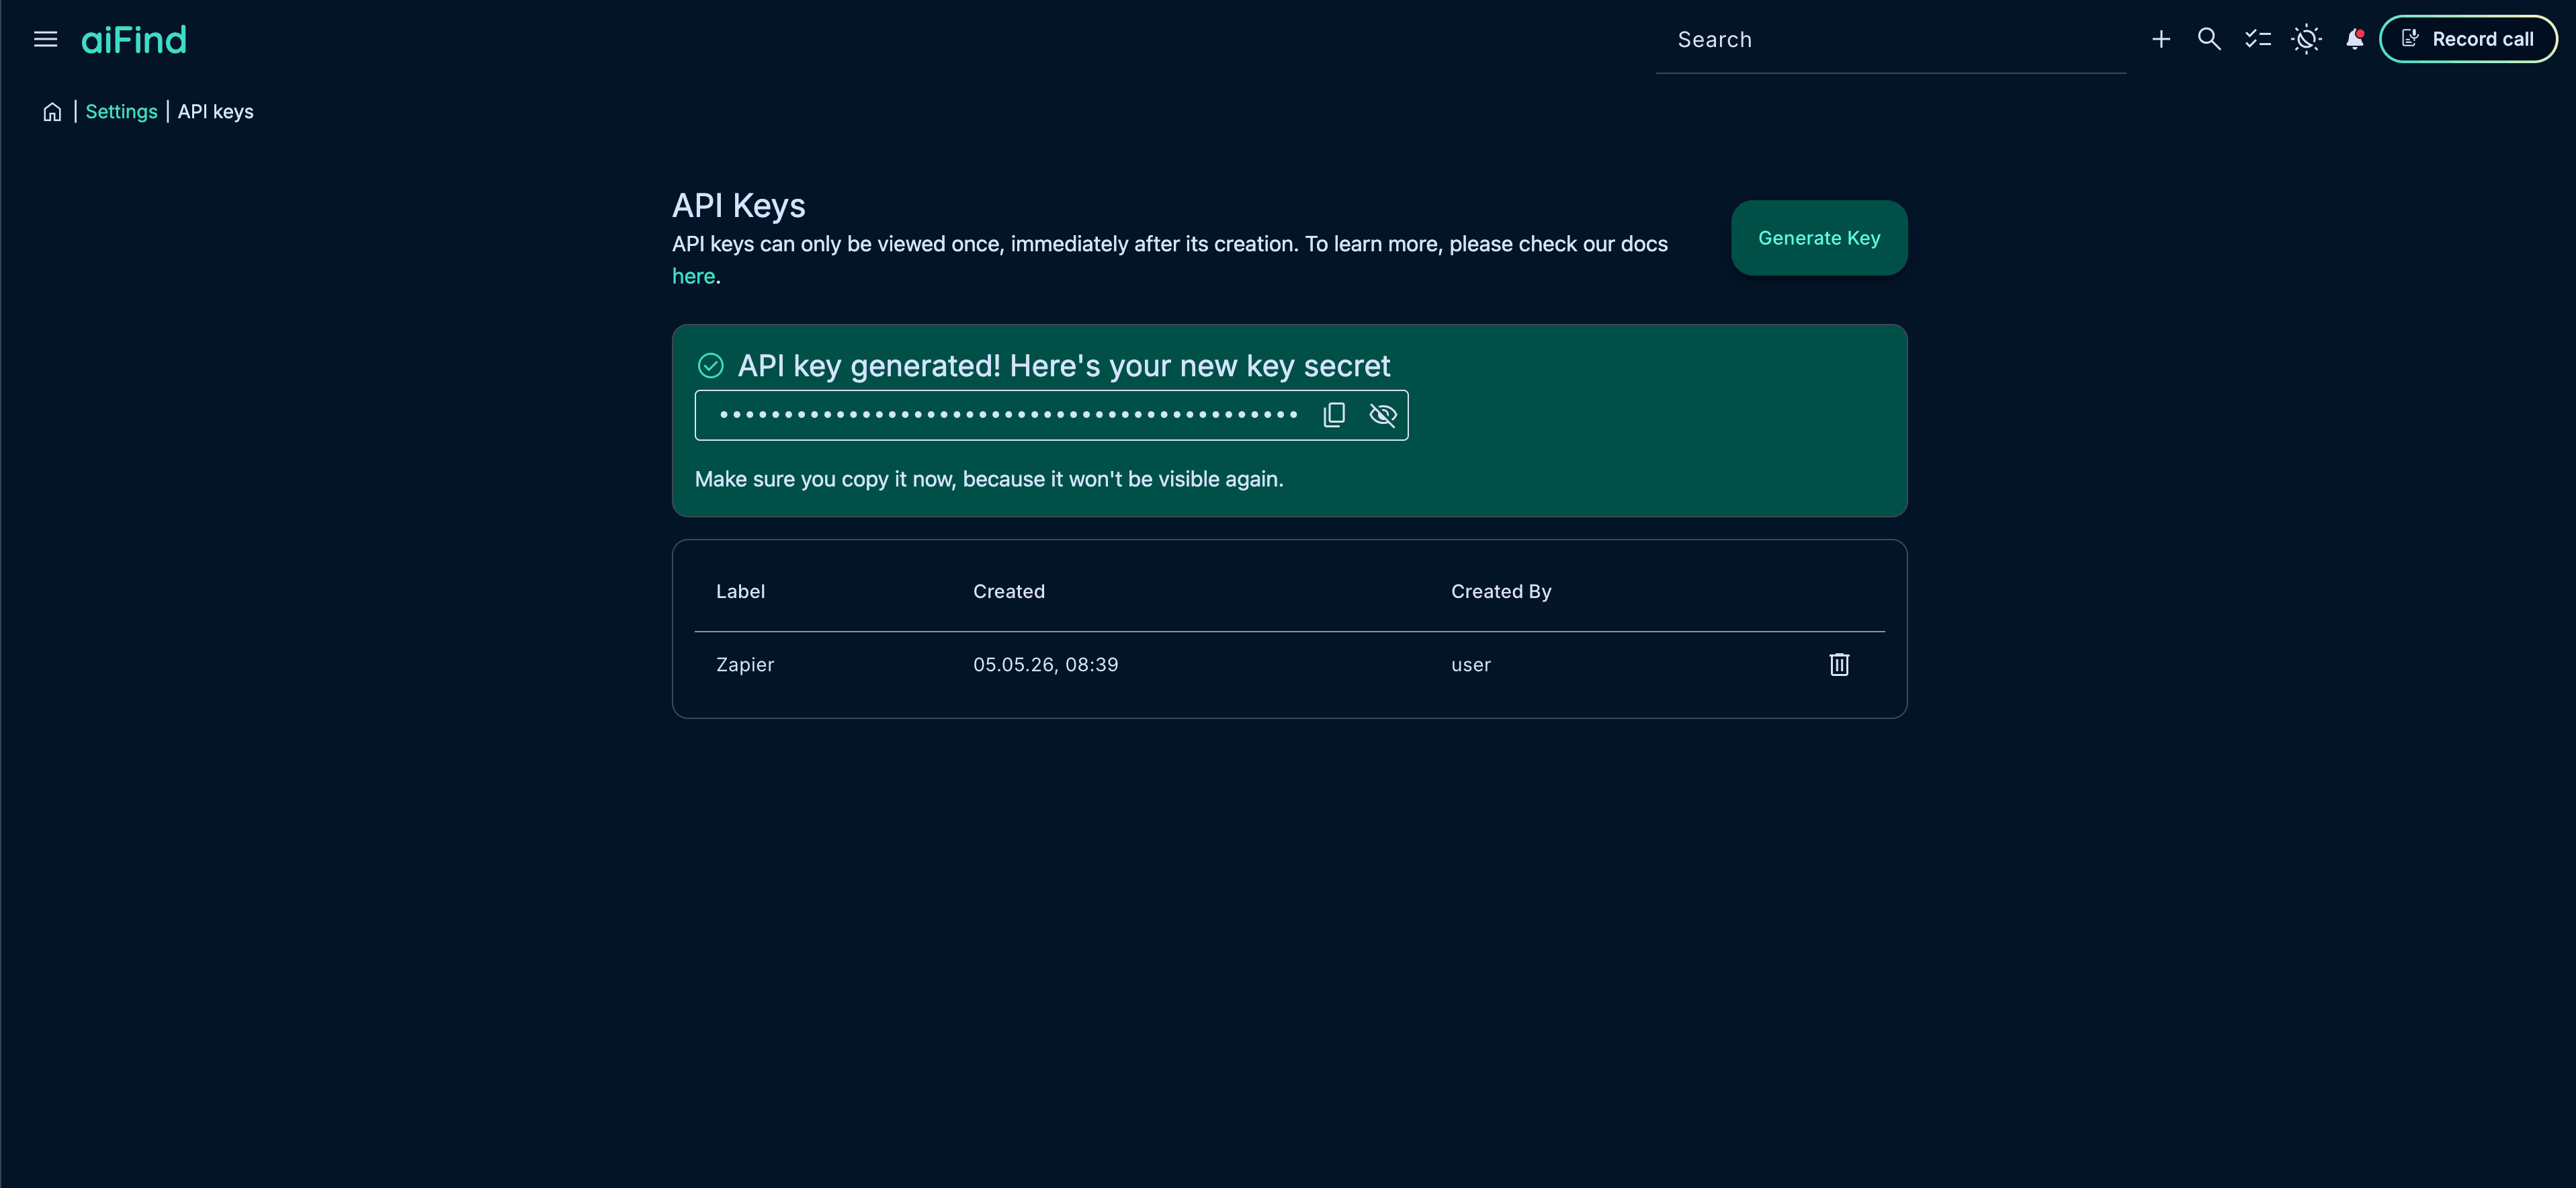This screenshot has width=2576, height=1188.
Task: Toggle key secret visibility eye icon
Action: [x=1383, y=415]
